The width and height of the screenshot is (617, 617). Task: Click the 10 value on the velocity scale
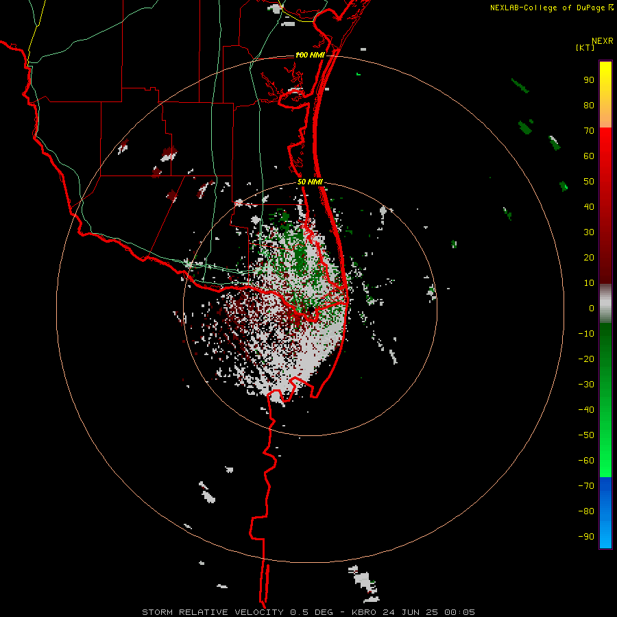click(589, 283)
